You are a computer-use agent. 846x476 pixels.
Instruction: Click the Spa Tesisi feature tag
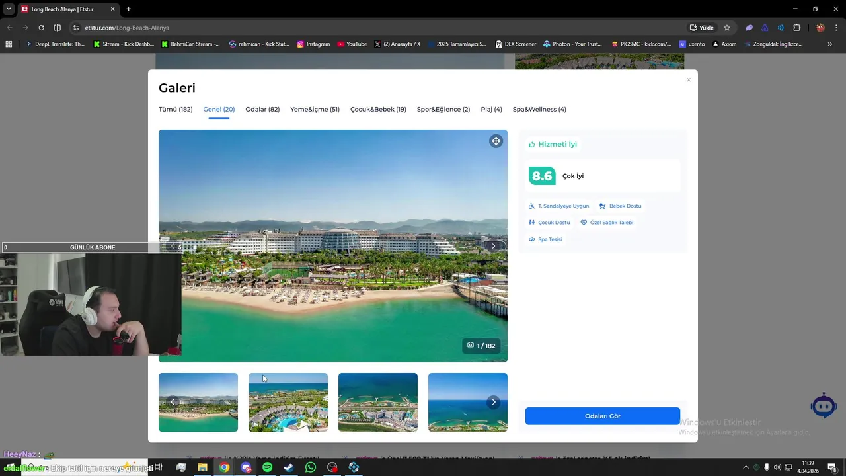545,239
